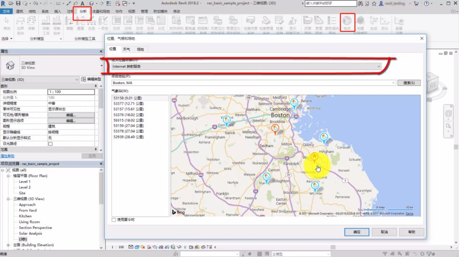
Task: Expand the 立面 (Building Elevation) tree node
Action: tap(8, 245)
